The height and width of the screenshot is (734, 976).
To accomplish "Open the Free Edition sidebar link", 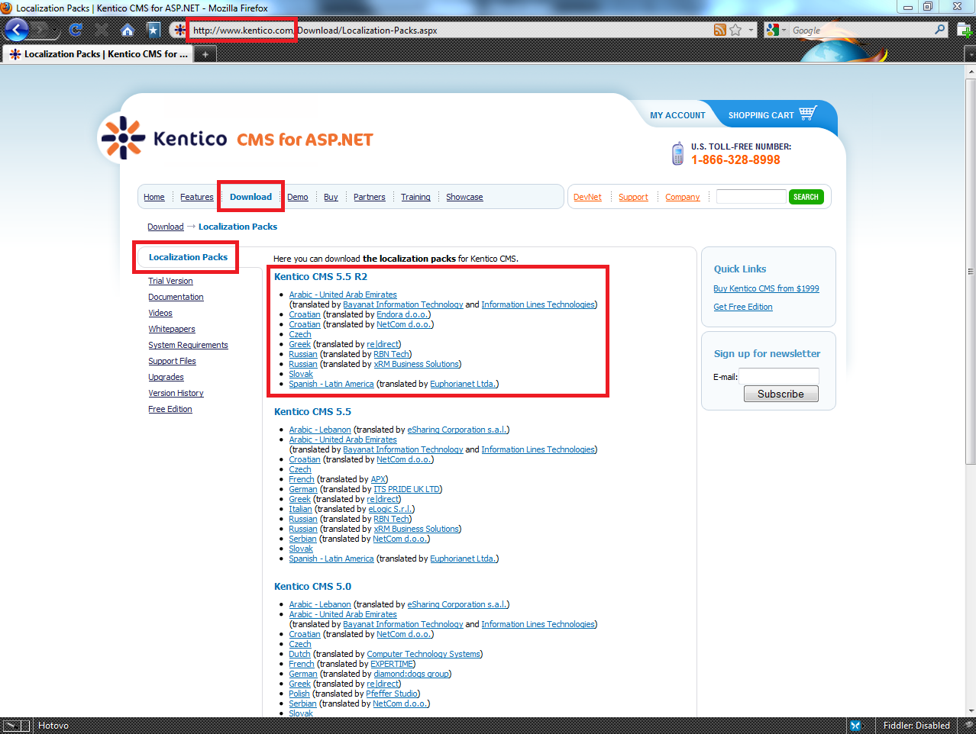I will click(170, 409).
